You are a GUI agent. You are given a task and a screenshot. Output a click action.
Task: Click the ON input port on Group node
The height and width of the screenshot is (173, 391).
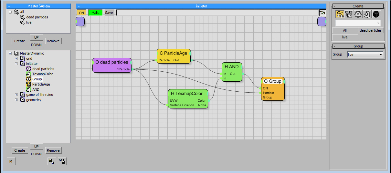coord(265,88)
